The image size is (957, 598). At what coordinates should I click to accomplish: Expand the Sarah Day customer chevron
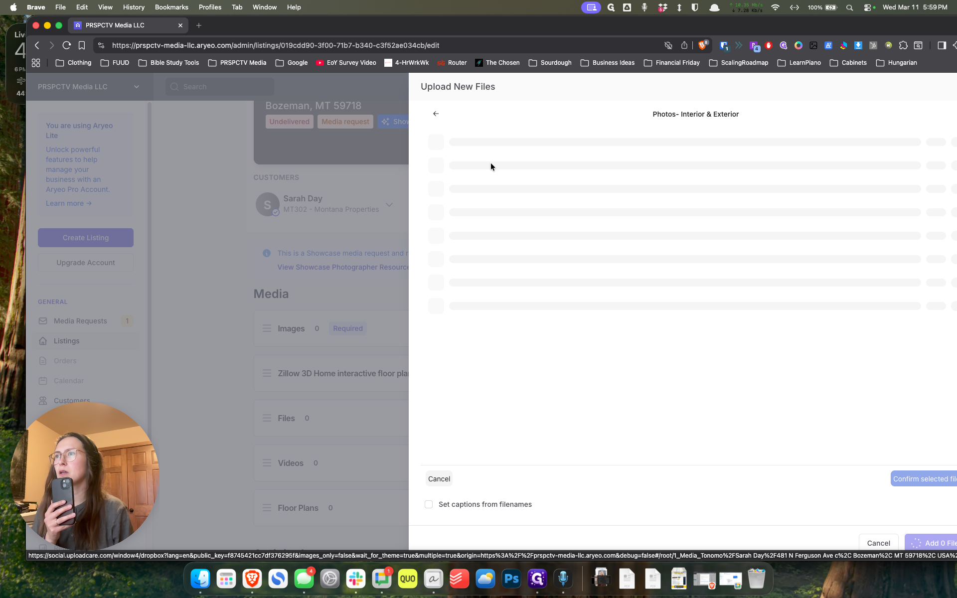389,204
